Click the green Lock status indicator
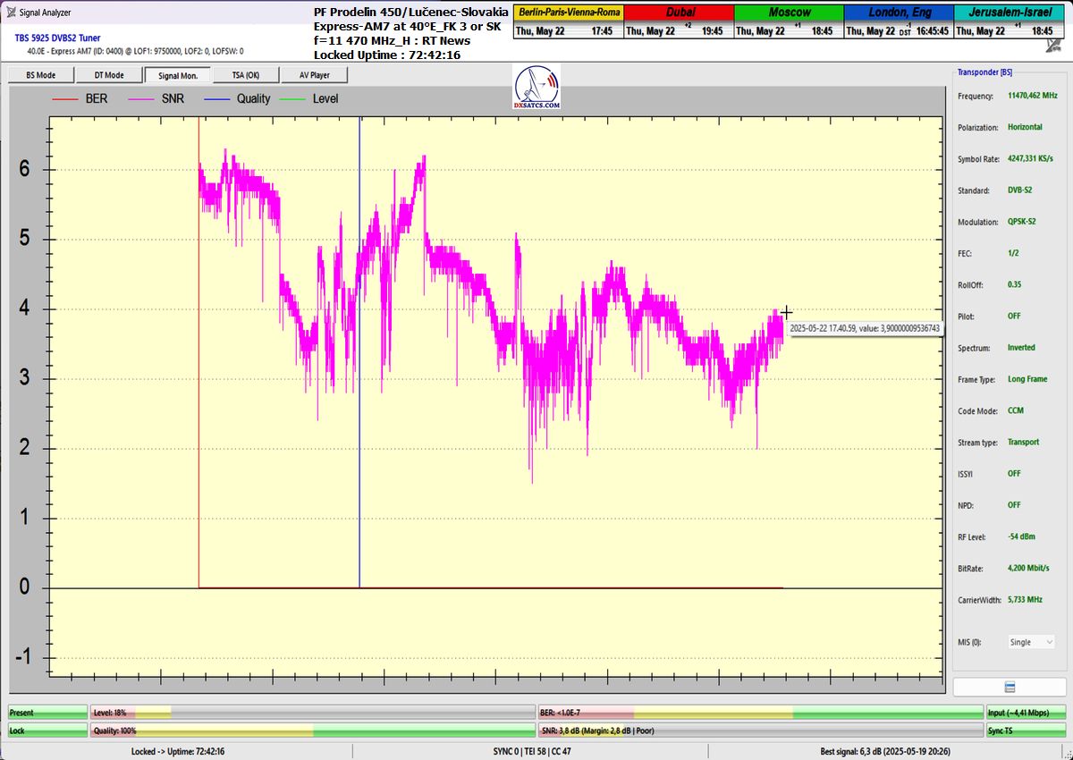1073x760 pixels. tap(46, 730)
